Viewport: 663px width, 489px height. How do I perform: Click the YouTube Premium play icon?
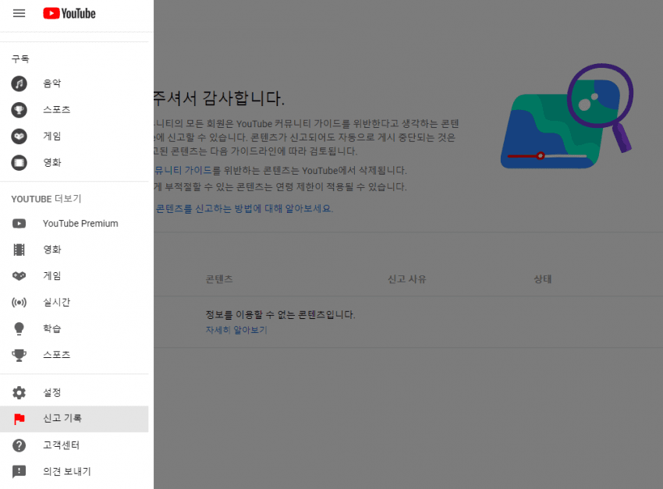tap(19, 223)
